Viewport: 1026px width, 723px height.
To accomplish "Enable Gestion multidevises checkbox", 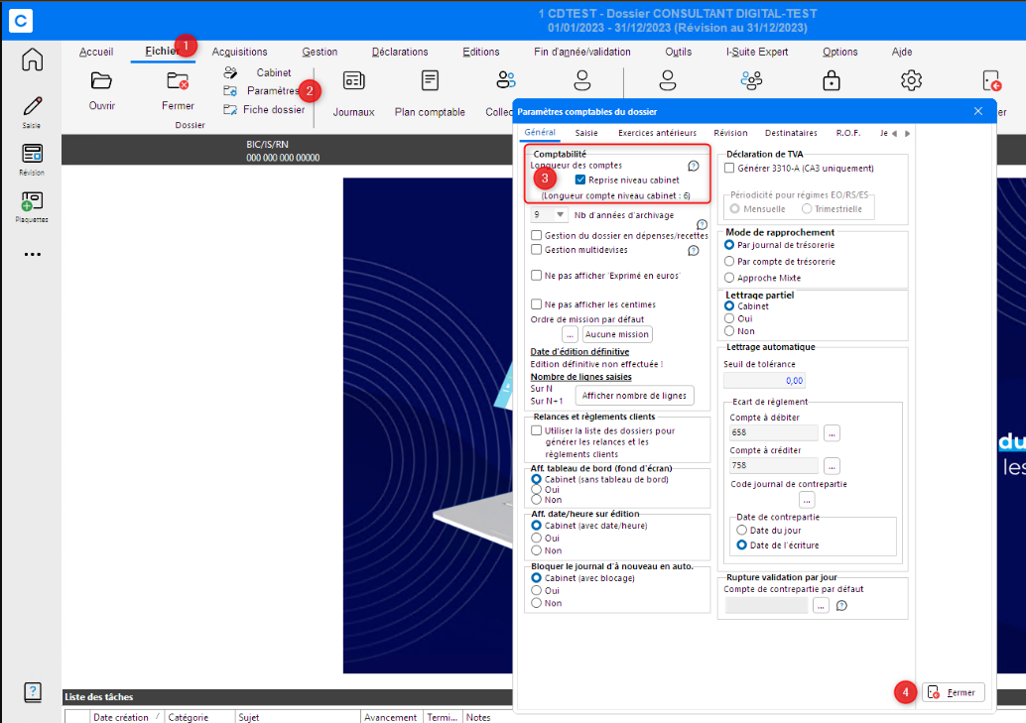I will (x=537, y=251).
